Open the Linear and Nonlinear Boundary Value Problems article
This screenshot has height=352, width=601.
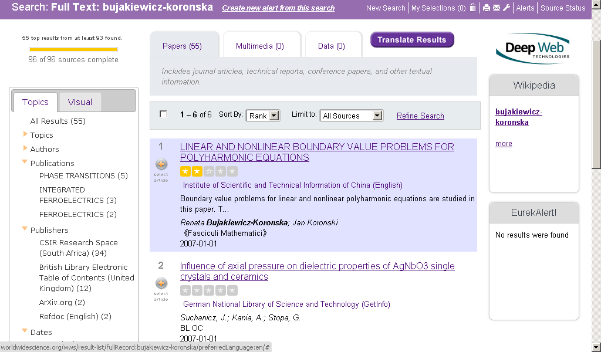point(317,152)
